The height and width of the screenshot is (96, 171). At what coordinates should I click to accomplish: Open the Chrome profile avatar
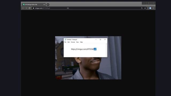tap(150, 8)
